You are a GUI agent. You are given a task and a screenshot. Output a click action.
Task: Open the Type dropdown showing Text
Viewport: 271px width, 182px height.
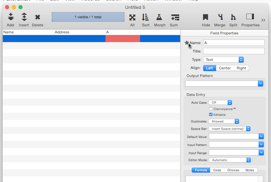pyautogui.click(x=223, y=60)
